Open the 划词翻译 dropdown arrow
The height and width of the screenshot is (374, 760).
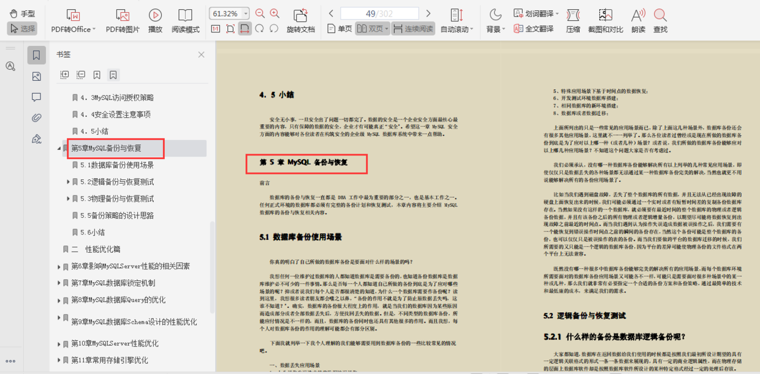point(558,13)
